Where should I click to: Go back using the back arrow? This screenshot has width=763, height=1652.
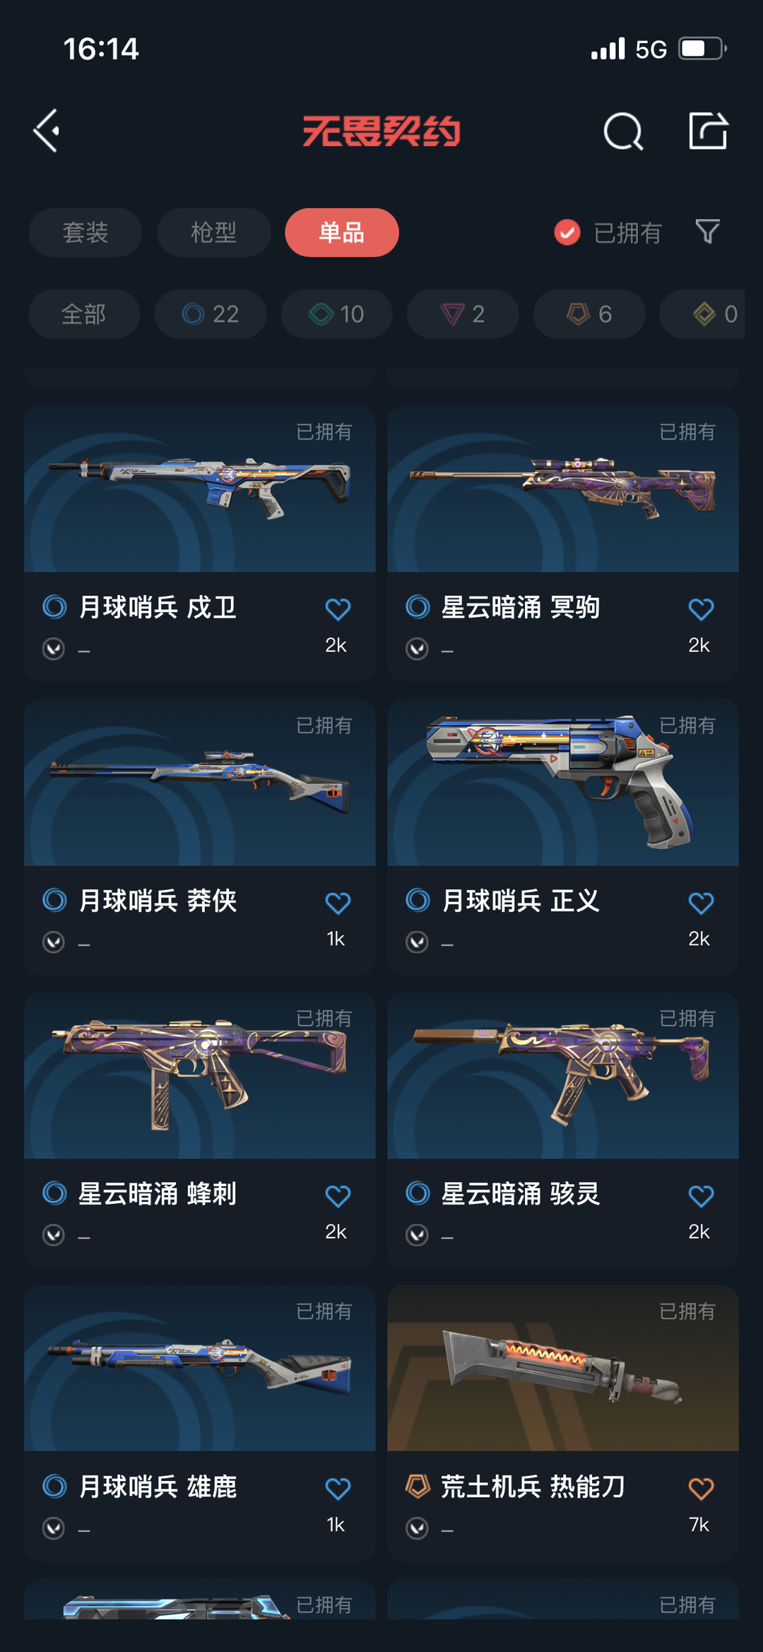point(47,131)
